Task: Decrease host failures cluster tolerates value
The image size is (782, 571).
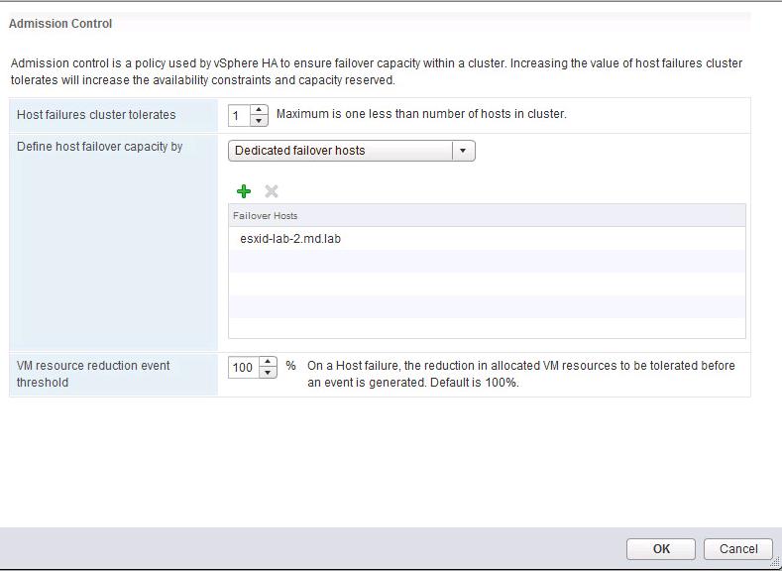Action: 260,121
